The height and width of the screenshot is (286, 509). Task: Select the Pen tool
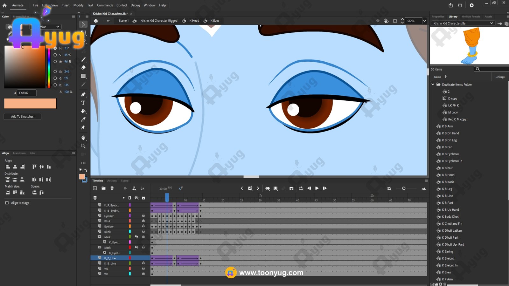(83, 94)
